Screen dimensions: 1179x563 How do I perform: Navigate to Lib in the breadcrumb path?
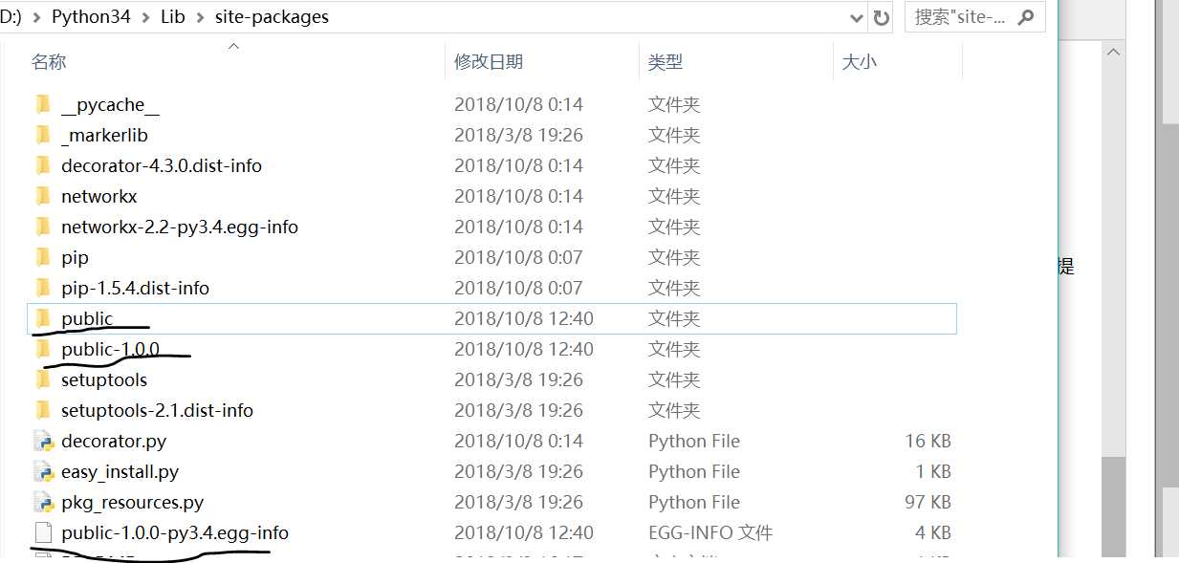(172, 16)
